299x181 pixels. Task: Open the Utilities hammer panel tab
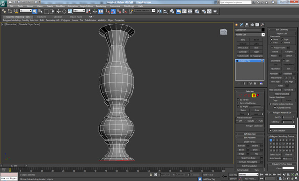tap(263, 25)
